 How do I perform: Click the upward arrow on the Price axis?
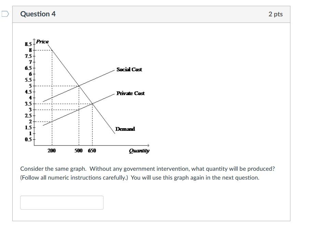[x=35, y=39]
